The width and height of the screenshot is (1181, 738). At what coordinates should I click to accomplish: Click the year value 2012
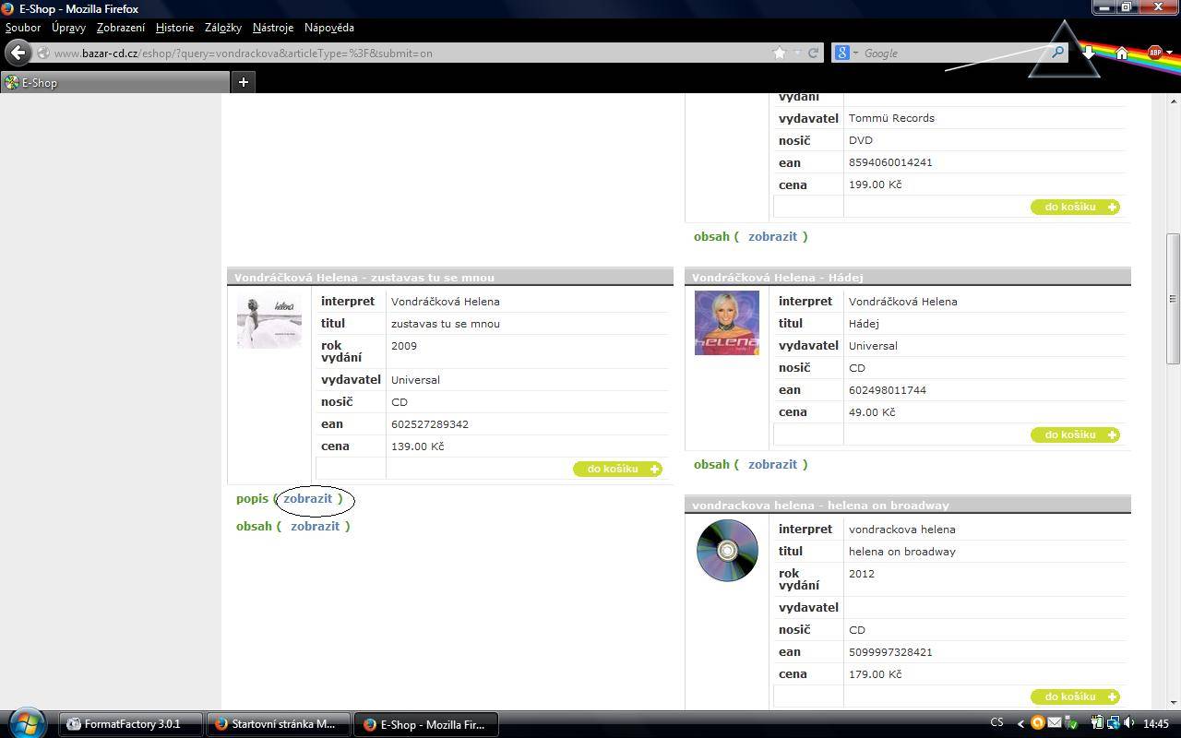click(x=862, y=574)
